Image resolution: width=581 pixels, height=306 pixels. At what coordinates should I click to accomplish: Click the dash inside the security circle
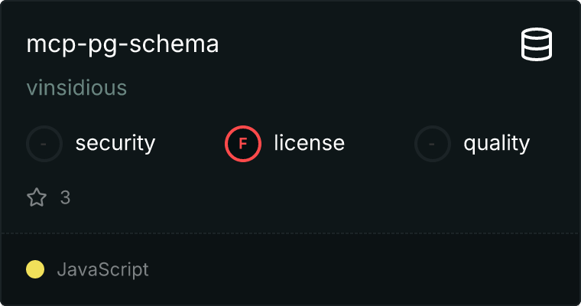(44, 143)
